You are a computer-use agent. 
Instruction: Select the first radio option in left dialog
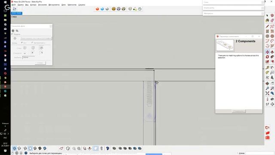(x=22, y=43)
